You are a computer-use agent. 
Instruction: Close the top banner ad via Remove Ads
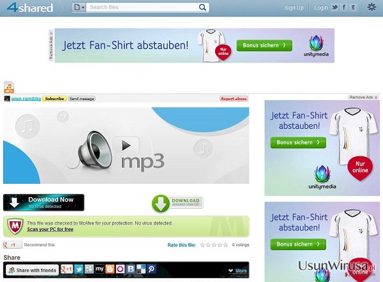(x=51, y=45)
